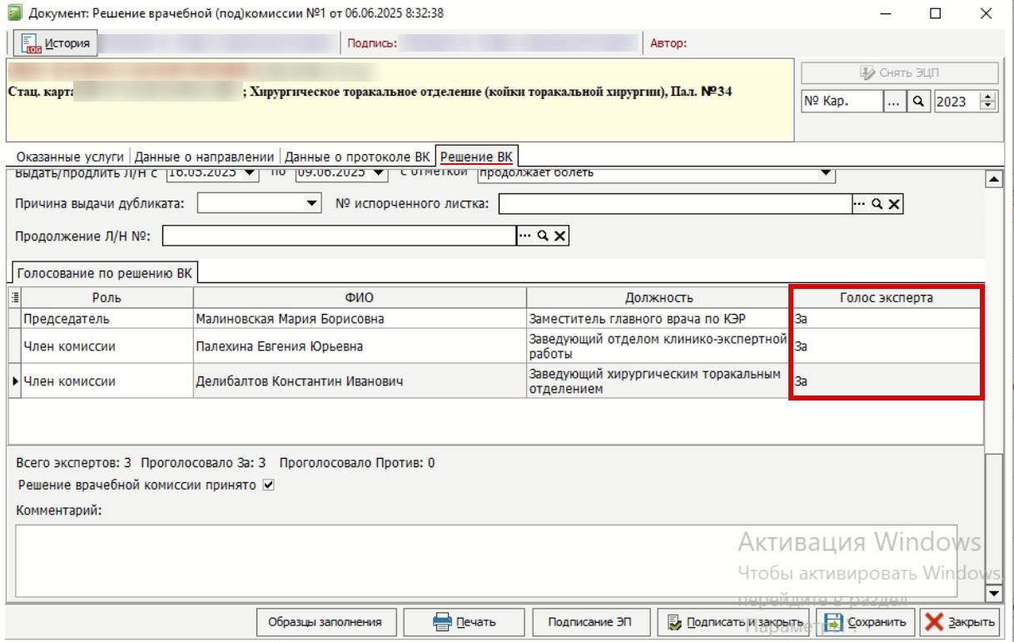This screenshot has width=1014, height=642.
Task: Click the Сохранить button
Action: point(866,622)
